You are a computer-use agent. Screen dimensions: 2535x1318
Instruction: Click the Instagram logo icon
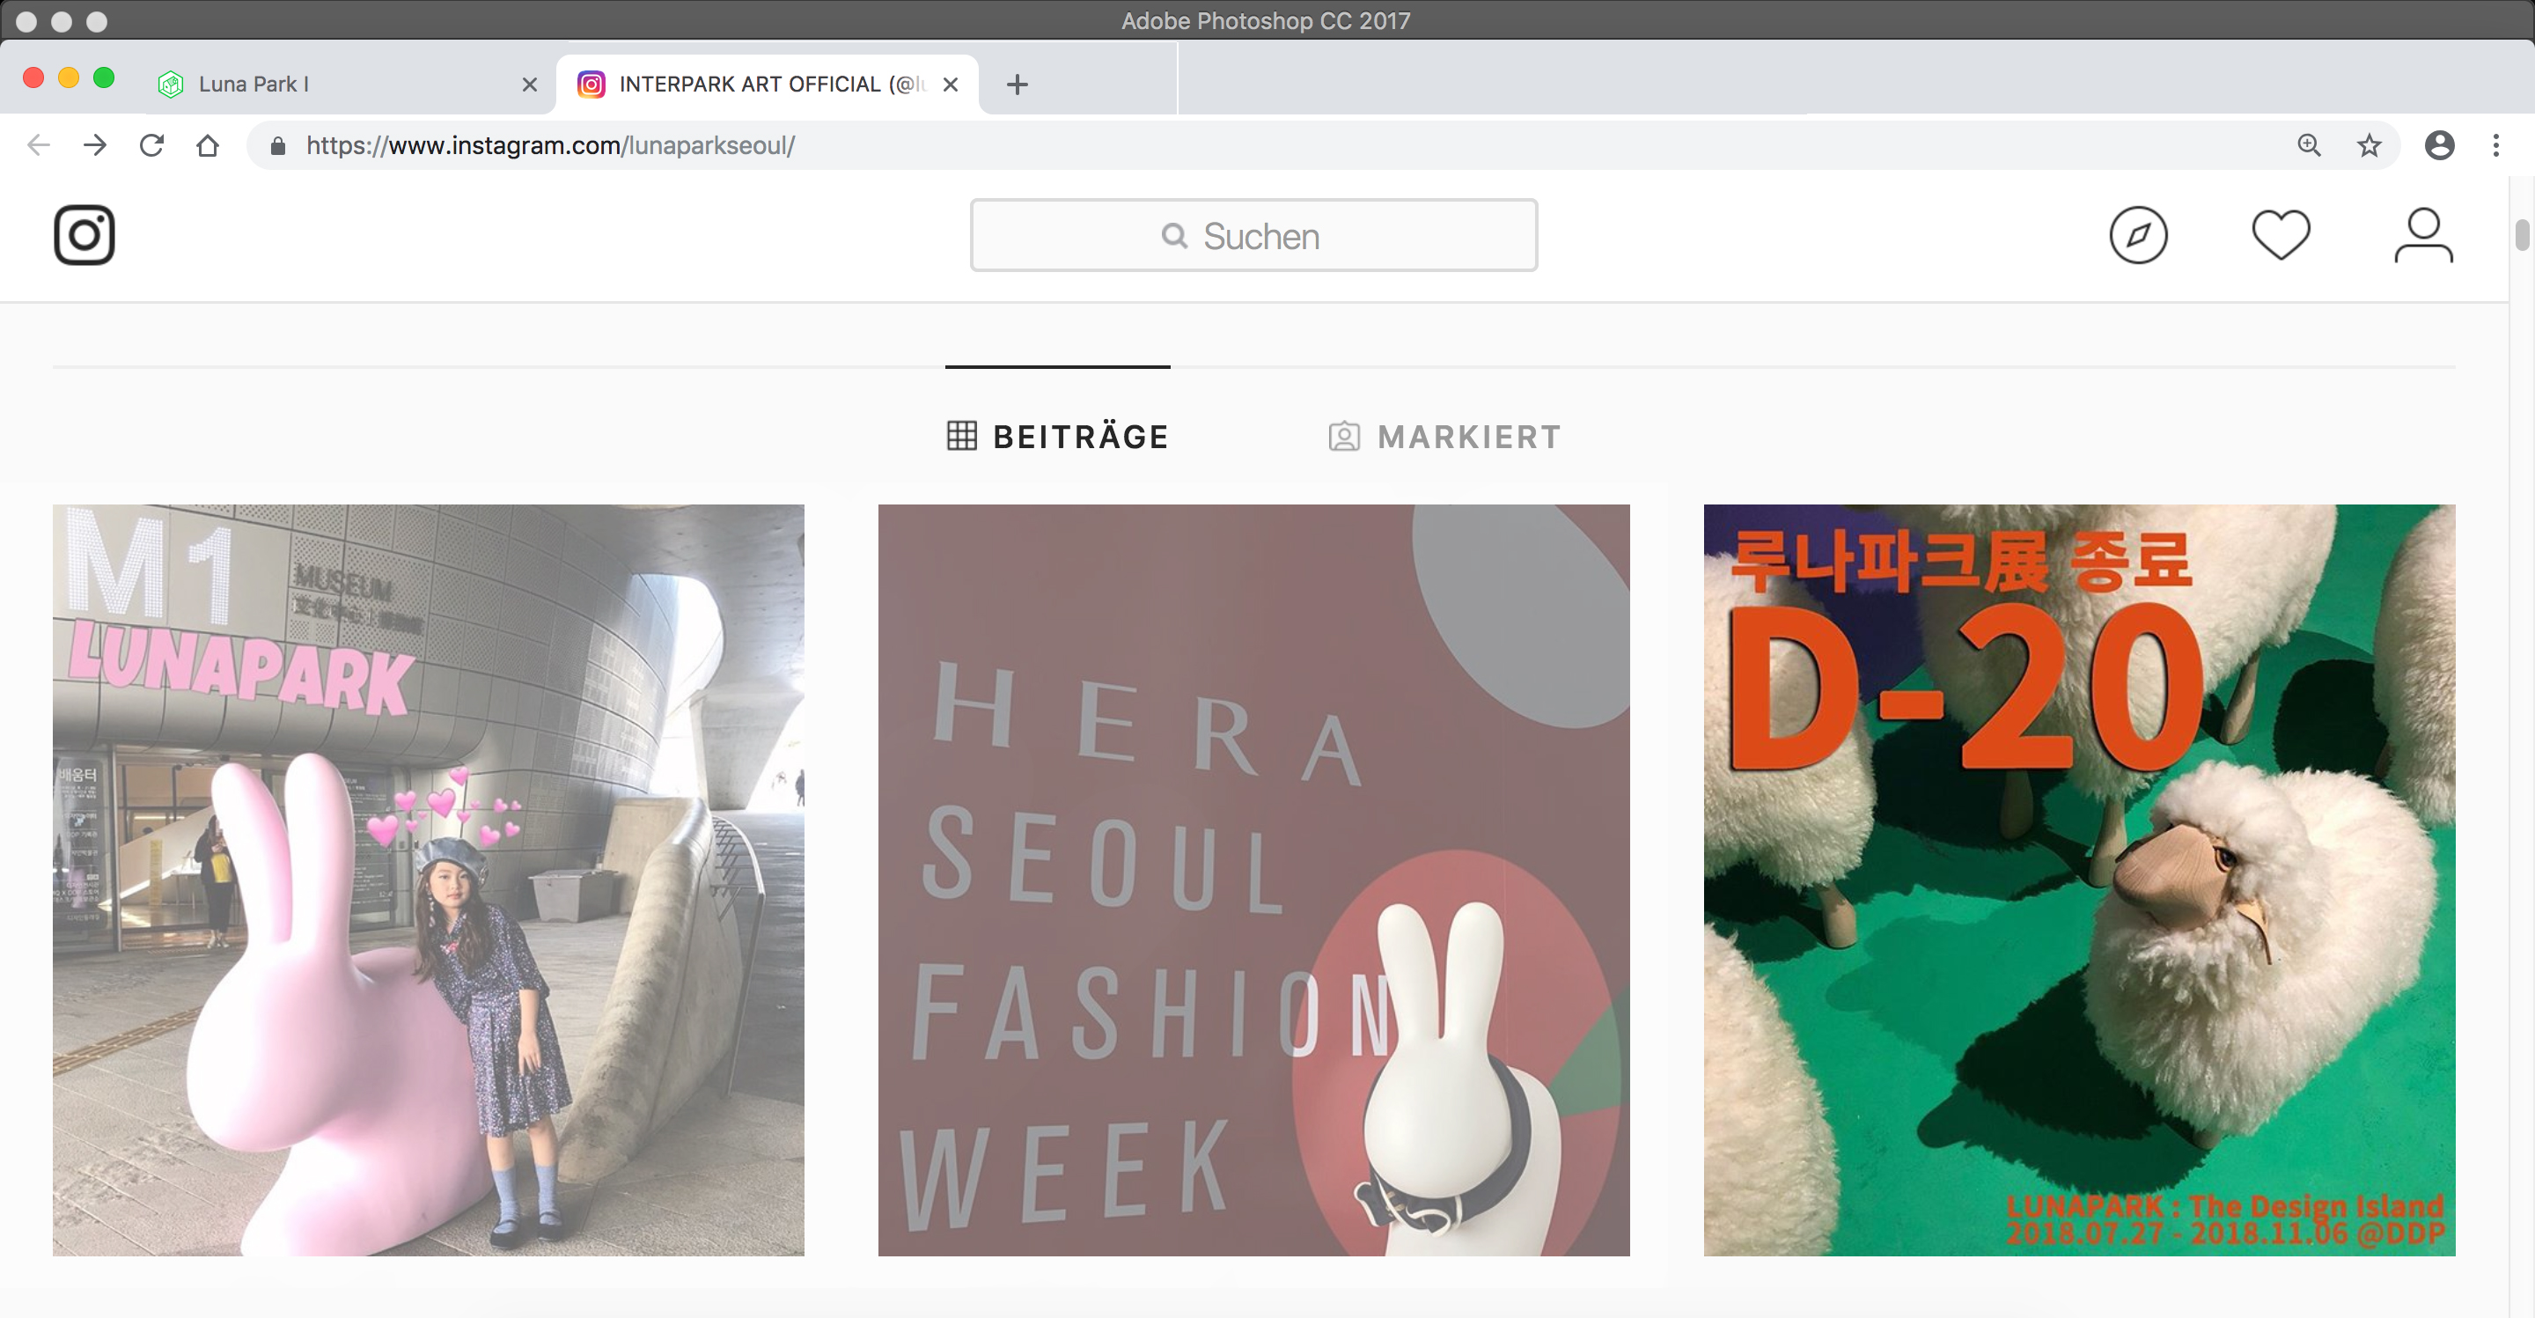(x=84, y=235)
